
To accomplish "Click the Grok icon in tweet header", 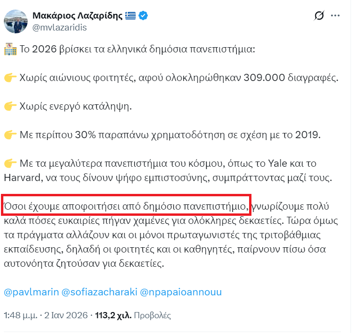I will (319, 17).
